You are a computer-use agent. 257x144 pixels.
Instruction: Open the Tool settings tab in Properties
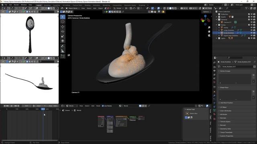tap(214, 62)
